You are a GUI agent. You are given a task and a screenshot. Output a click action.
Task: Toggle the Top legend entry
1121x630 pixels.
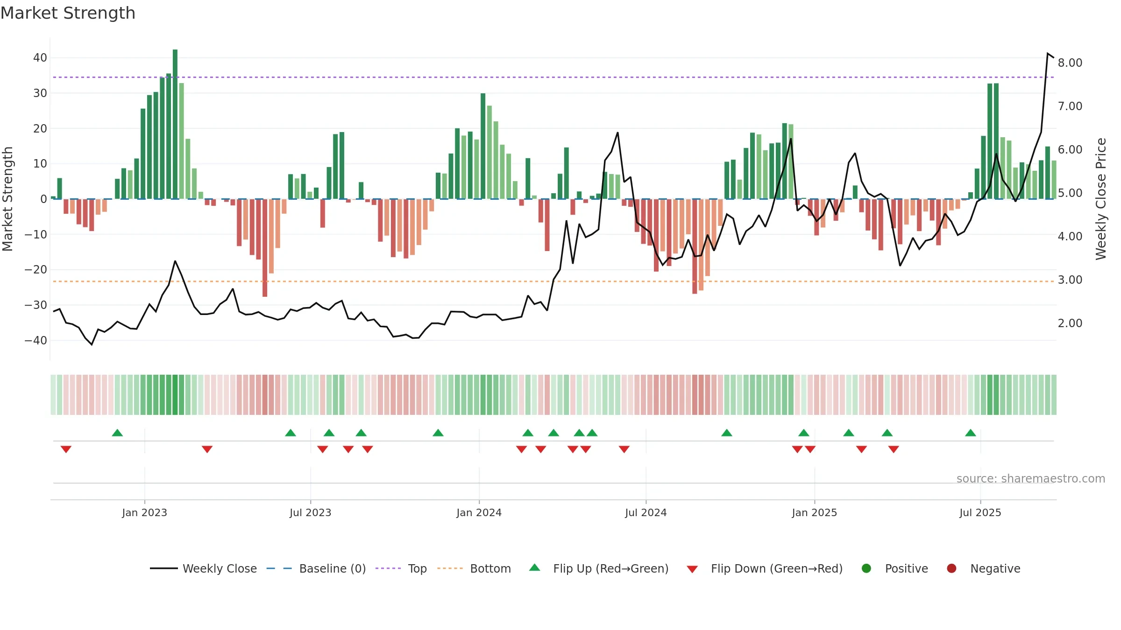click(x=401, y=568)
